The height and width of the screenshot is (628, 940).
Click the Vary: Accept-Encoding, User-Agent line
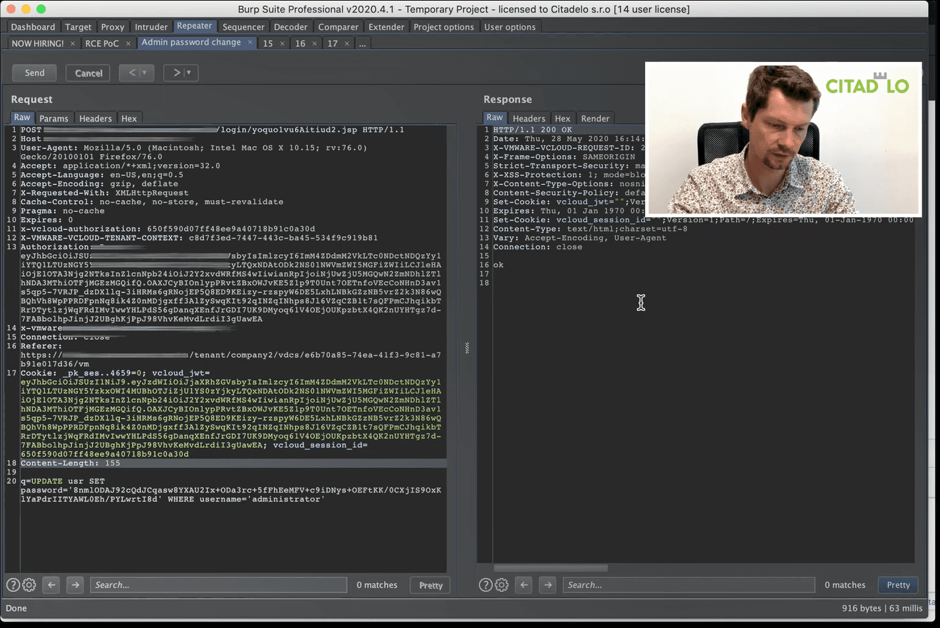tap(580, 238)
